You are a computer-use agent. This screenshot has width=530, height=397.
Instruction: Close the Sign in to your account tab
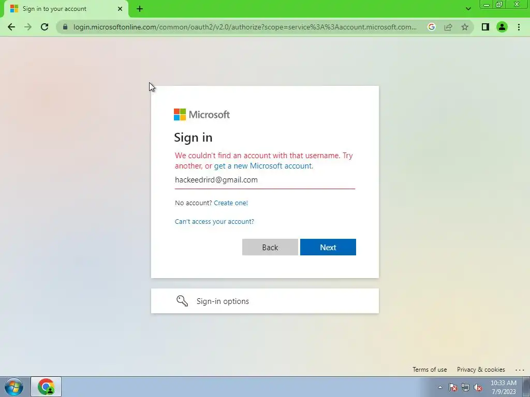(120, 9)
